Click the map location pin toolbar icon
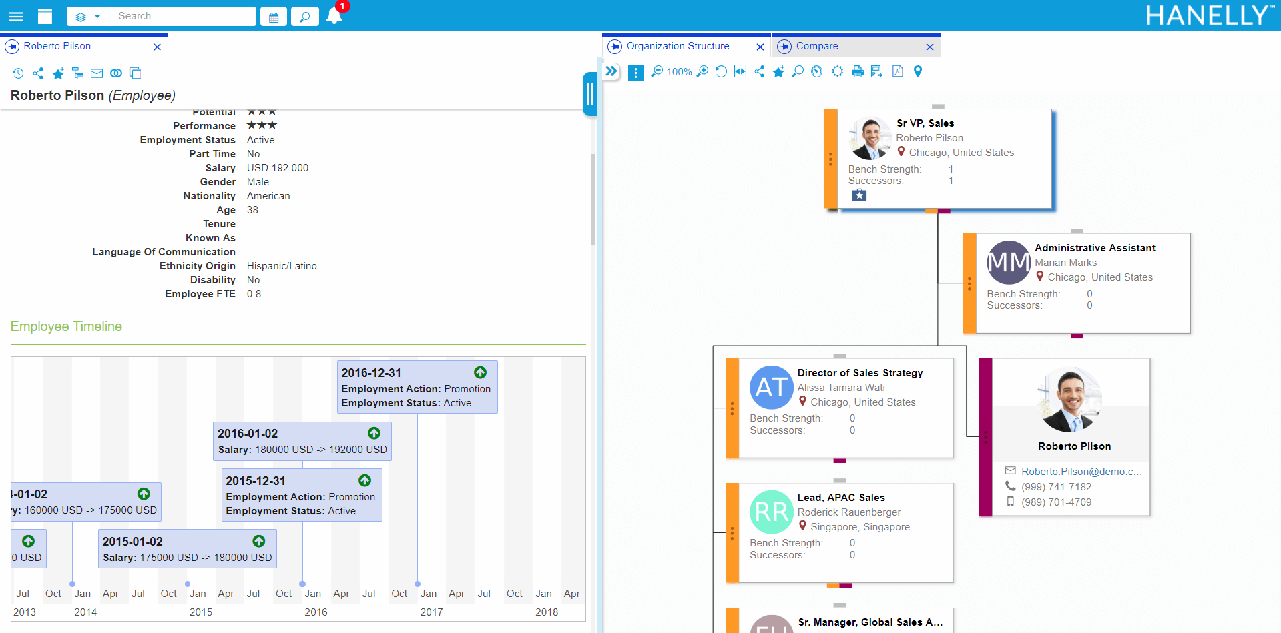This screenshot has height=633, width=1281. pyautogui.click(x=918, y=71)
